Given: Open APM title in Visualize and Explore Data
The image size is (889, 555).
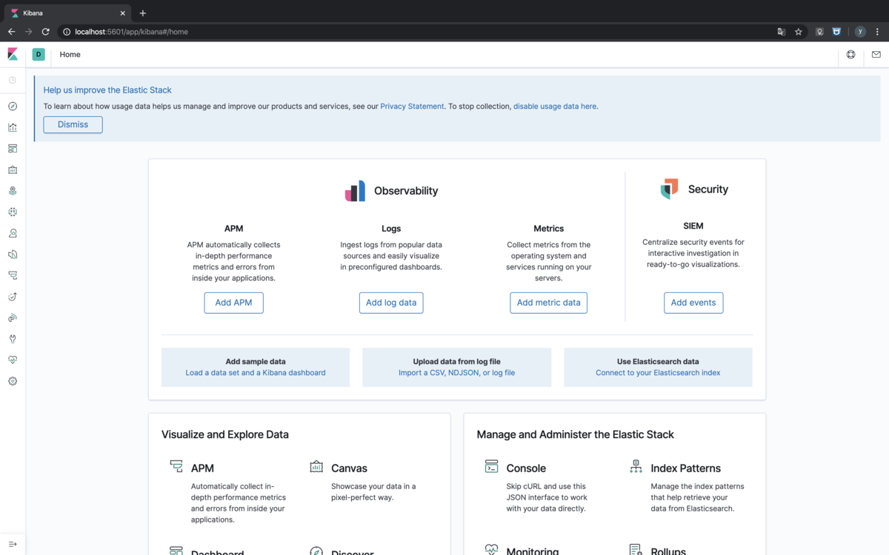Looking at the screenshot, I should (202, 468).
